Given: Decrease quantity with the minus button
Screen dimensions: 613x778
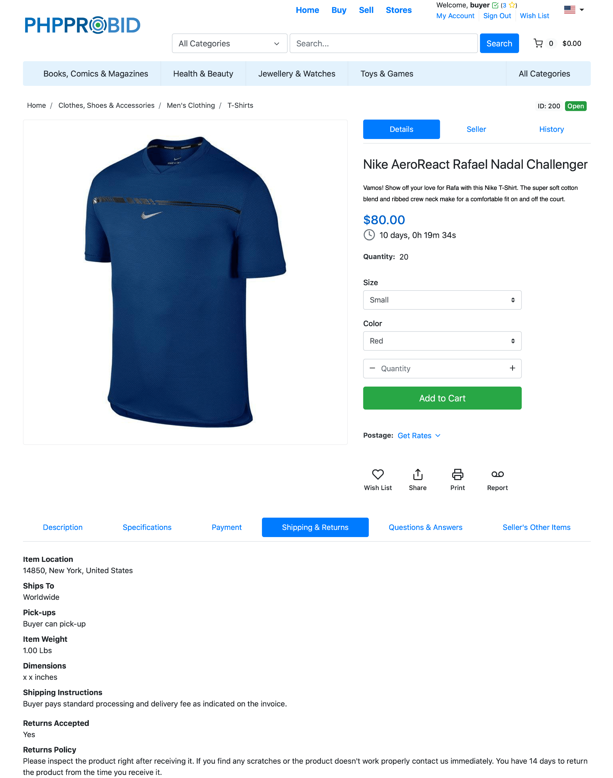Looking at the screenshot, I should coord(372,368).
